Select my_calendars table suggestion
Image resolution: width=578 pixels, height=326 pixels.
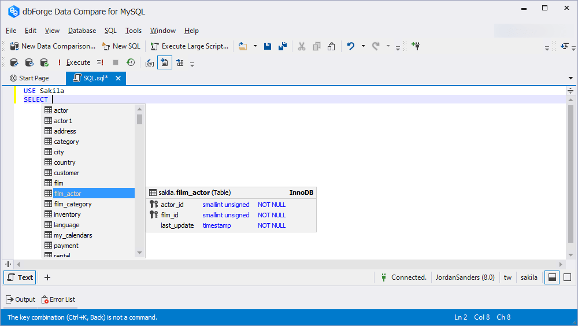click(89, 235)
